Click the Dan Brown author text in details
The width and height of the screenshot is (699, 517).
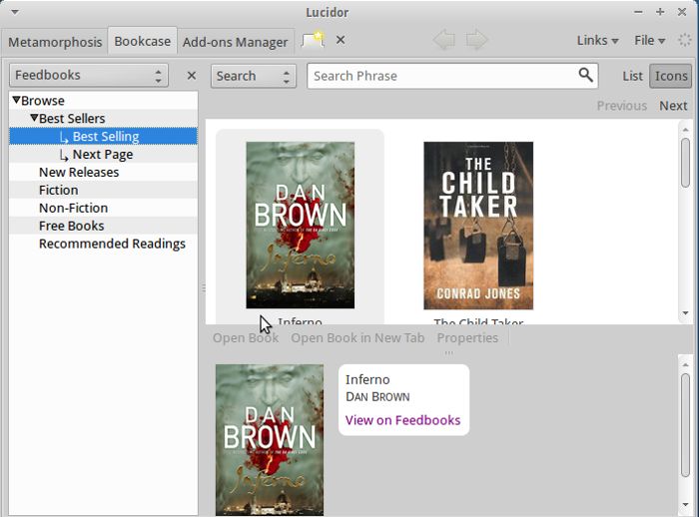click(377, 396)
